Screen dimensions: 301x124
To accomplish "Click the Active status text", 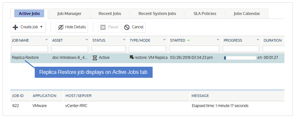I will [104, 58].
